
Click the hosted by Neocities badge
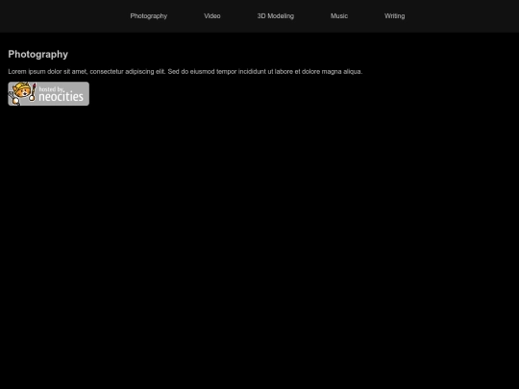point(49,94)
